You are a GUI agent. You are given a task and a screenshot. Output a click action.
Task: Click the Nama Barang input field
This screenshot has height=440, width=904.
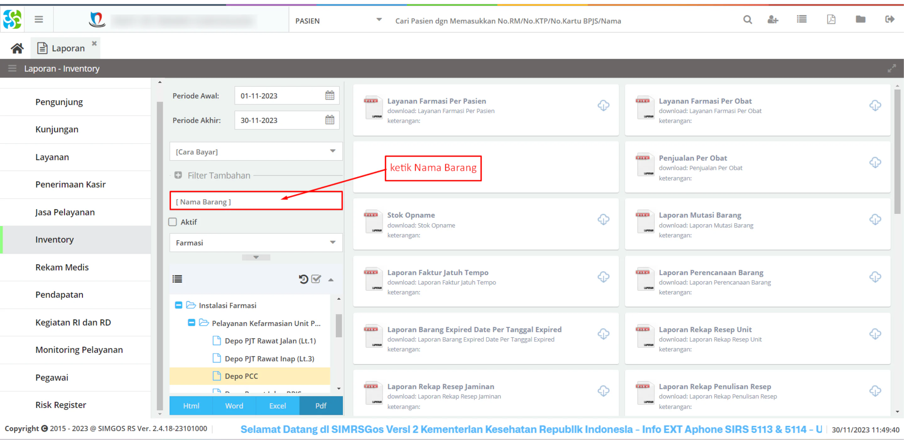click(x=256, y=201)
